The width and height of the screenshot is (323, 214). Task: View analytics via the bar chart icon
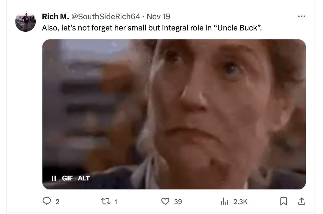(225, 202)
